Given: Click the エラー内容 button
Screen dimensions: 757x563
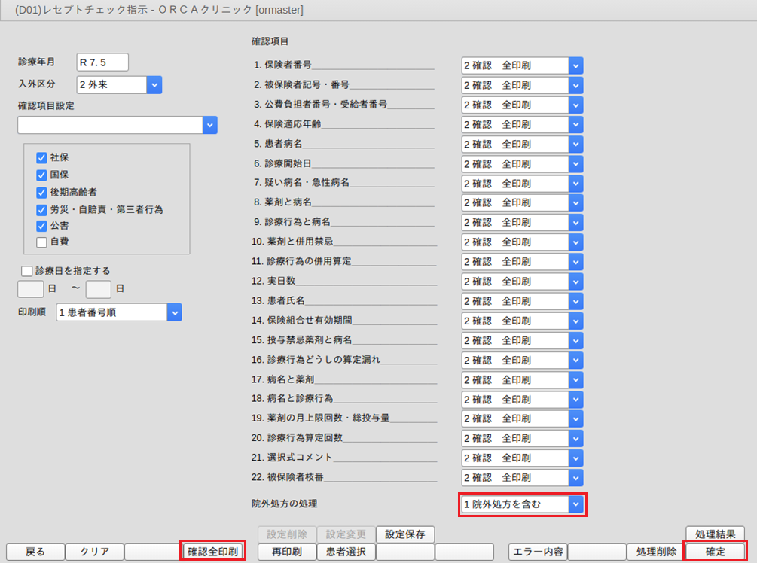Looking at the screenshot, I should coord(538,552).
